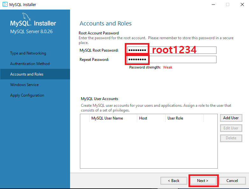Click the User Role column header
The image size is (249, 189).
pos(184,118)
